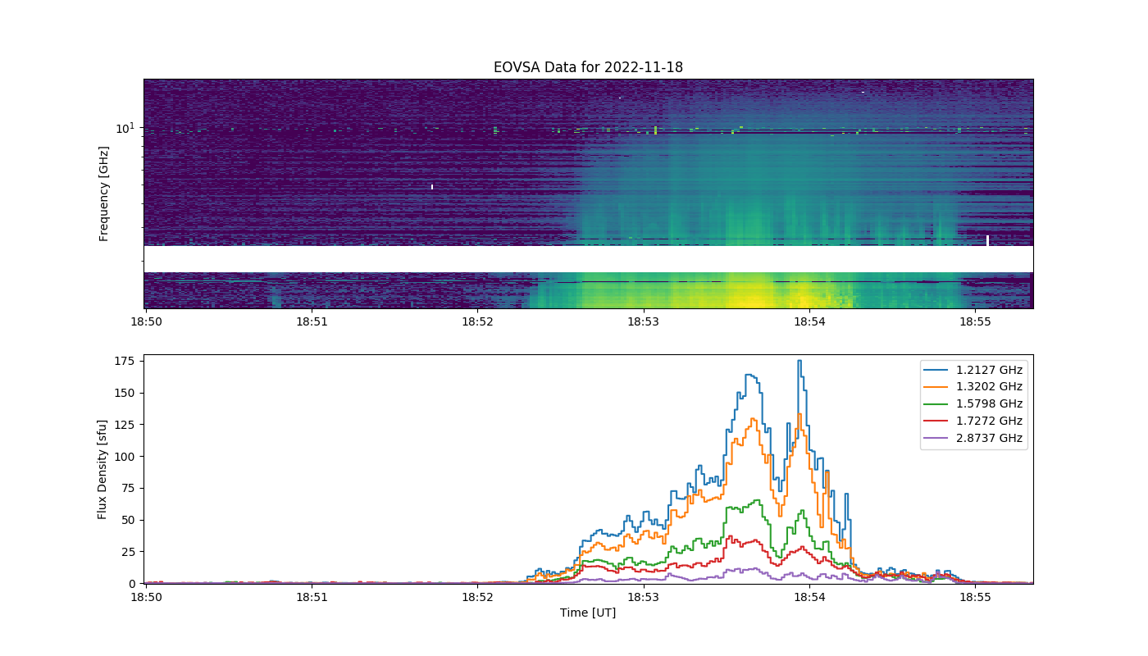This screenshot has height=656, width=1148.
Task: Click the Flux Density [sfu] axis label
Action: pos(102,469)
